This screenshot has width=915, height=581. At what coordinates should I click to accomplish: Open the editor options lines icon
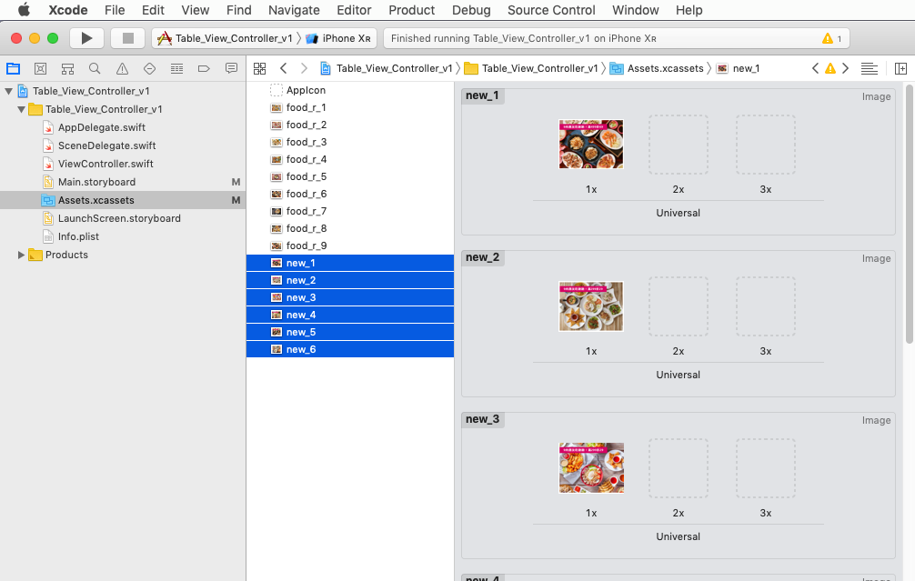pyautogui.click(x=870, y=69)
